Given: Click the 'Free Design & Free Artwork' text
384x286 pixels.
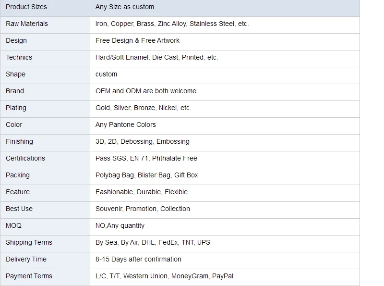Looking at the screenshot, I should [x=137, y=40].
